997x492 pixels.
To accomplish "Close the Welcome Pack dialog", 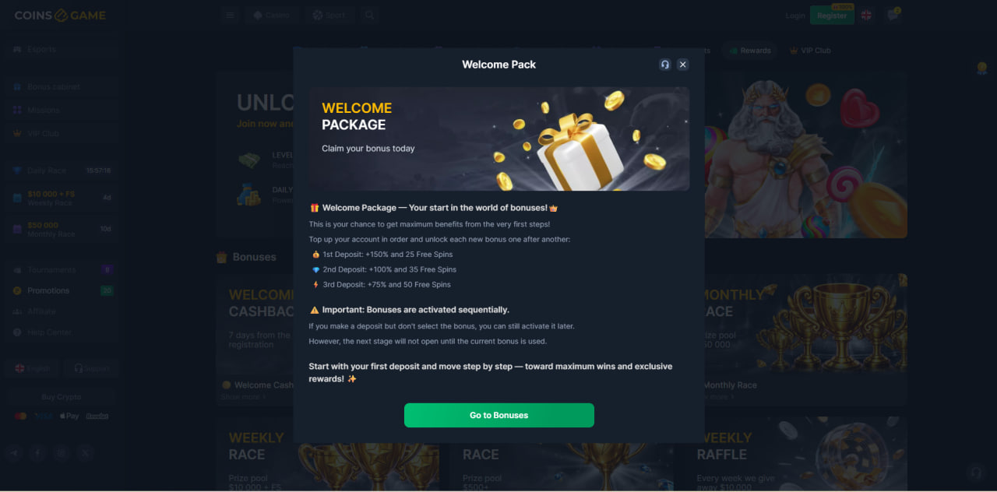I will click(x=683, y=65).
